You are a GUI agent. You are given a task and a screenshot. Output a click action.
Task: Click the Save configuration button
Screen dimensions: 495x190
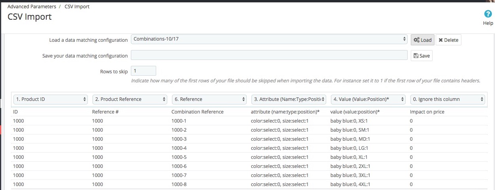pos(421,56)
